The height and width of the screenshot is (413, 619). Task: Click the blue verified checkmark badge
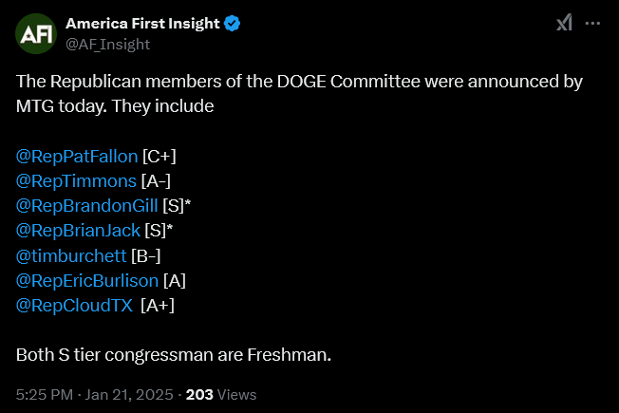pyautogui.click(x=232, y=24)
